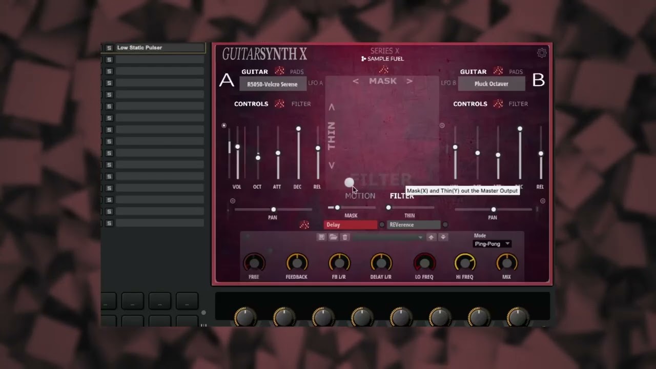Viewport: 656px width, 369px height.
Task: Toggle the S button beside Low Static Pulser
Action: (109, 48)
